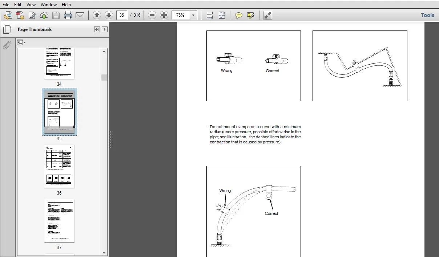Viewport: 439px width, 257px height.
Task: Click the "Correct" label in top-left figure
Action: (273, 71)
